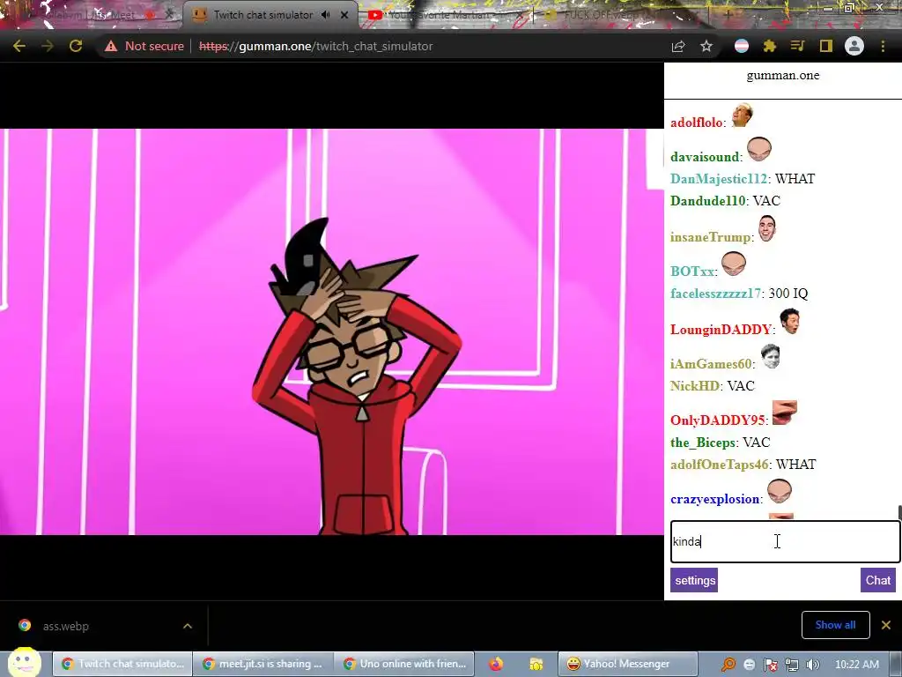Open the ass.webp downloaded file
The height and width of the screenshot is (677, 902).
point(65,626)
